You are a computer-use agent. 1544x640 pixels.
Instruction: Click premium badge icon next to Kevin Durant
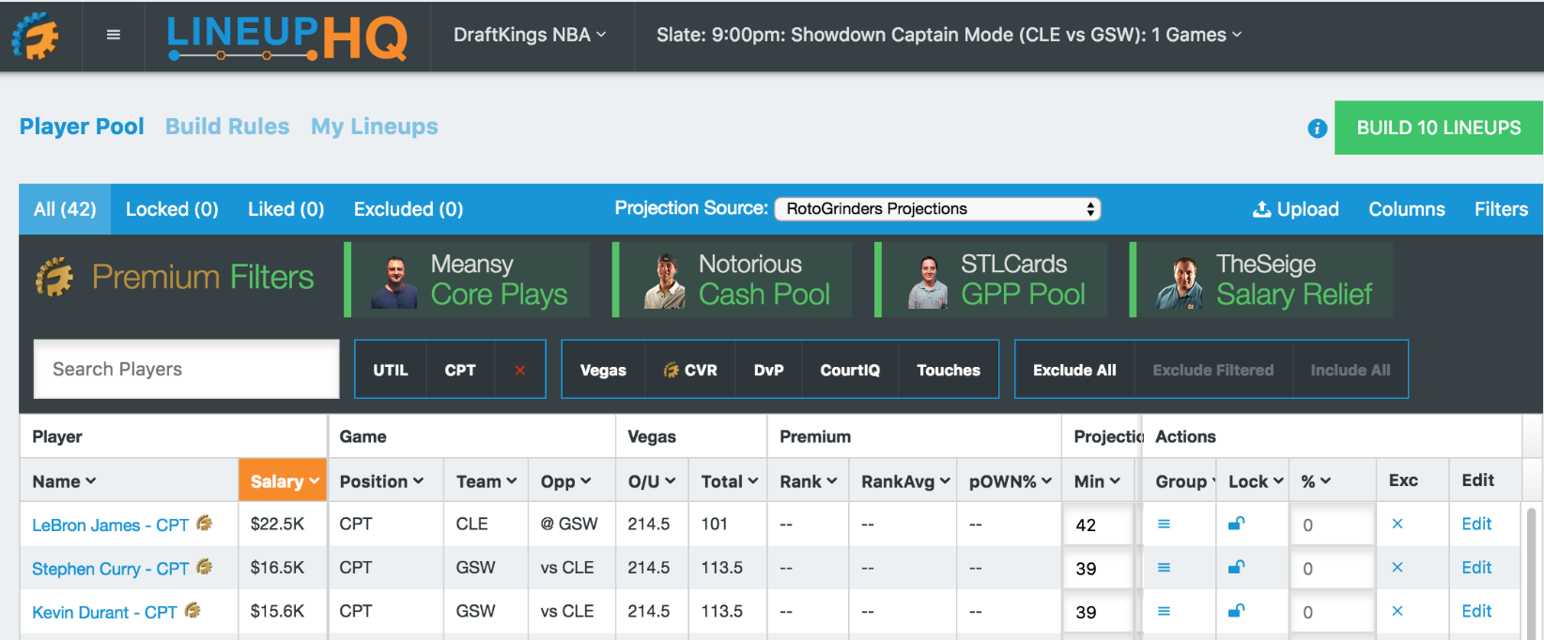pyautogui.click(x=193, y=611)
